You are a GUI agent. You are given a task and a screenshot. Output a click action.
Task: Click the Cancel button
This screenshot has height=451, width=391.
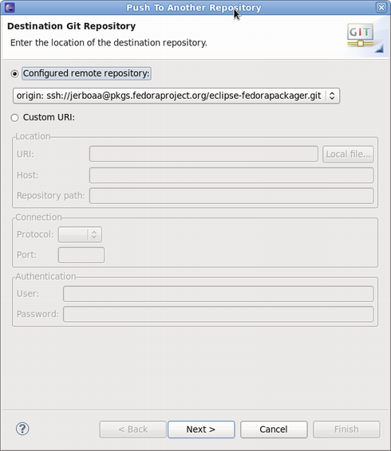(274, 429)
